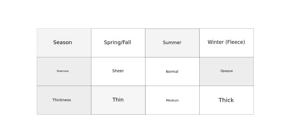Click the Thickness row label
This screenshot has width=288, height=135.
[64, 100]
